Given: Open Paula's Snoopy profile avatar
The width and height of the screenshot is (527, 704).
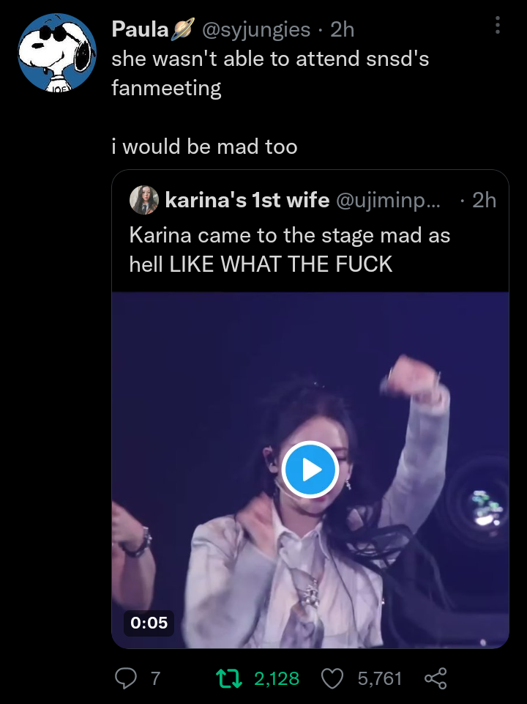Looking at the screenshot, I should coord(57,53).
